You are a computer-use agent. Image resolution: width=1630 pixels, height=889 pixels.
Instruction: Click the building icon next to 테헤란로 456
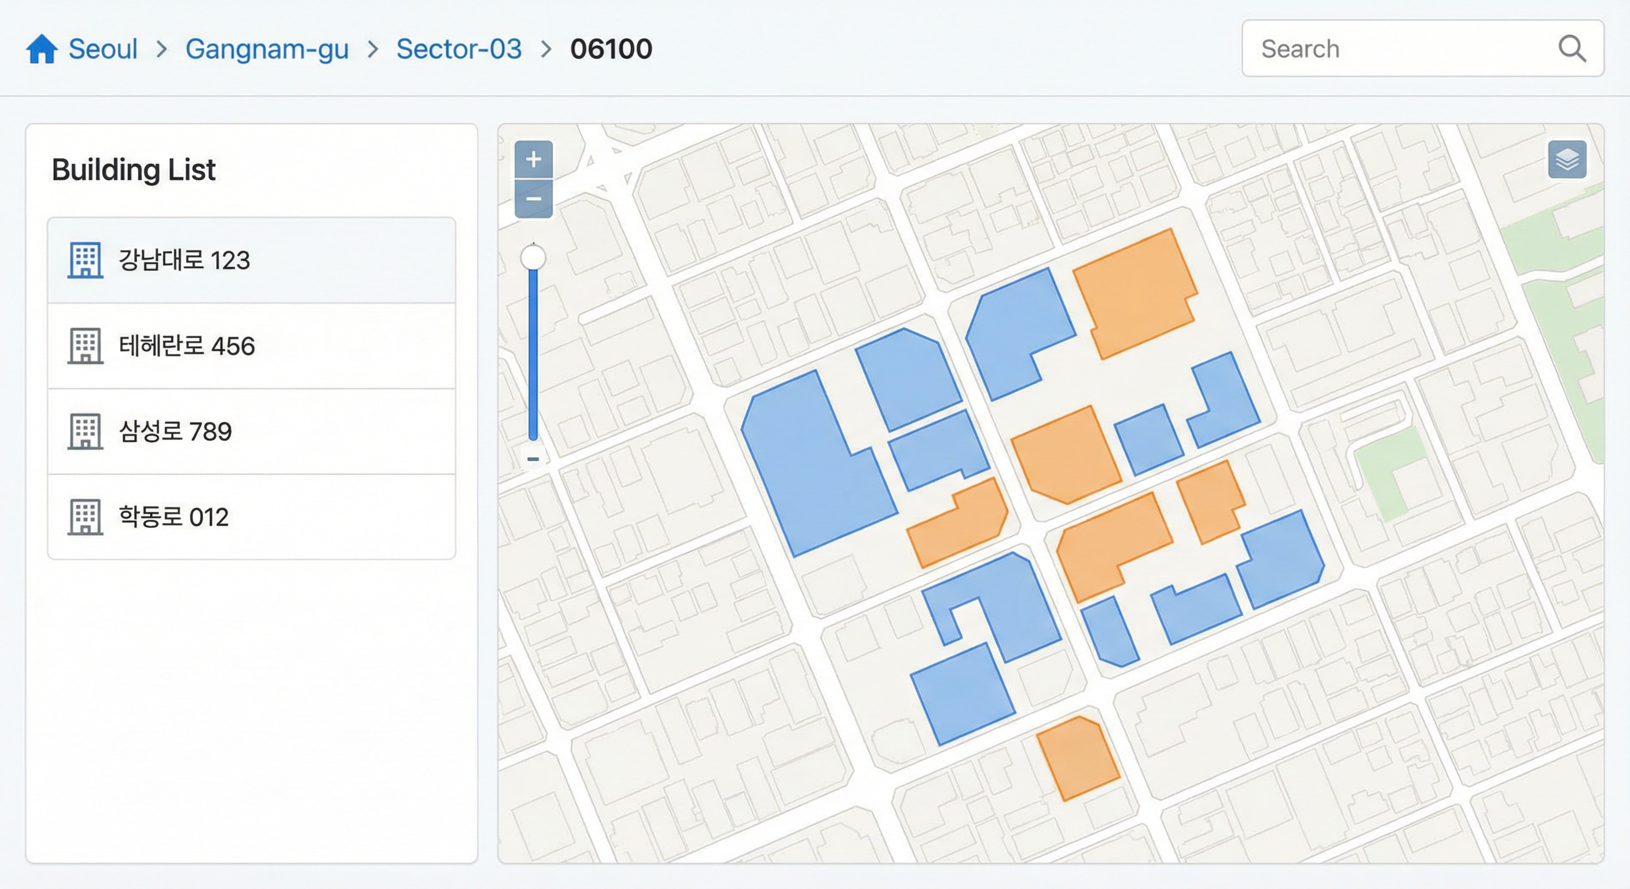coord(86,346)
